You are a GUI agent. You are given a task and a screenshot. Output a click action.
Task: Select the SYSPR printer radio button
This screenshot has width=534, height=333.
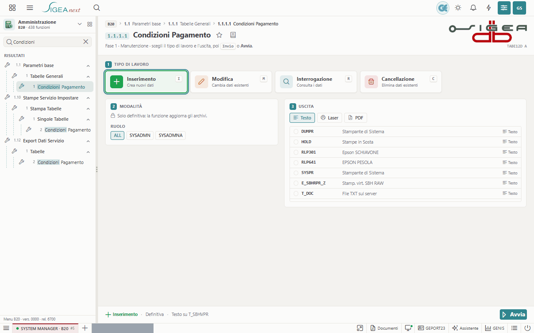coord(296,173)
